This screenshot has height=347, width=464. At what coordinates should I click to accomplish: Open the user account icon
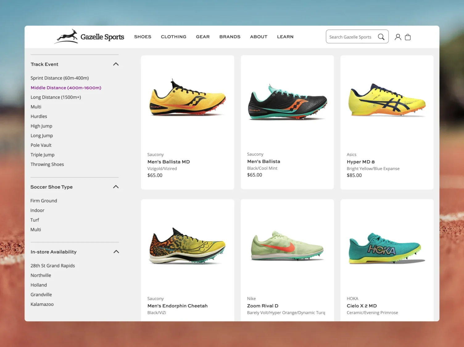click(x=398, y=37)
